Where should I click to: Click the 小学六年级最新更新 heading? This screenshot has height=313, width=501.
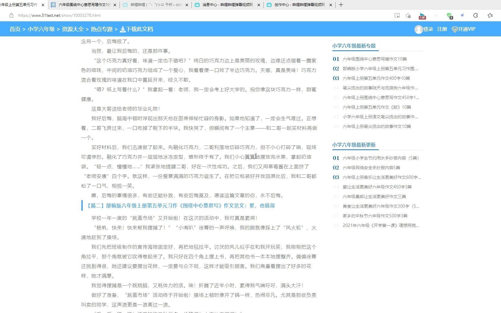click(354, 145)
